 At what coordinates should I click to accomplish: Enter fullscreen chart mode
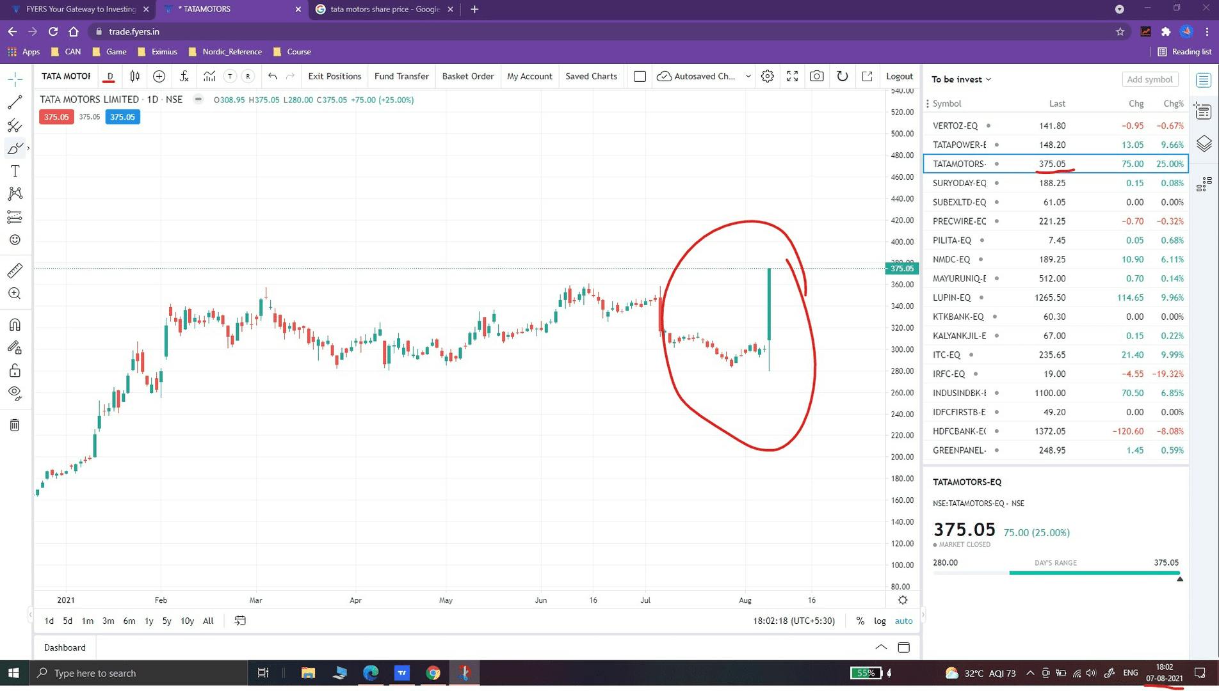pyautogui.click(x=792, y=76)
